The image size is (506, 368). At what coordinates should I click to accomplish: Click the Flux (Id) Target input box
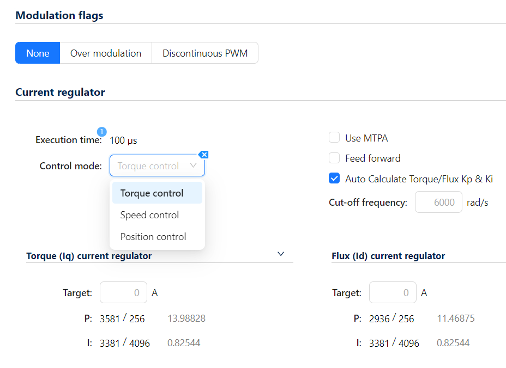click(x=393, y=293)
